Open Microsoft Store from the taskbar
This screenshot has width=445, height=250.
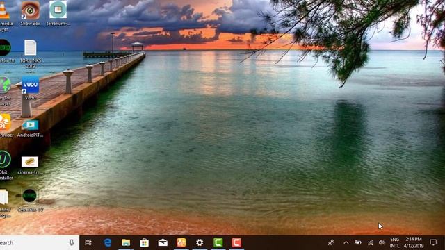[x=144, y=242]
